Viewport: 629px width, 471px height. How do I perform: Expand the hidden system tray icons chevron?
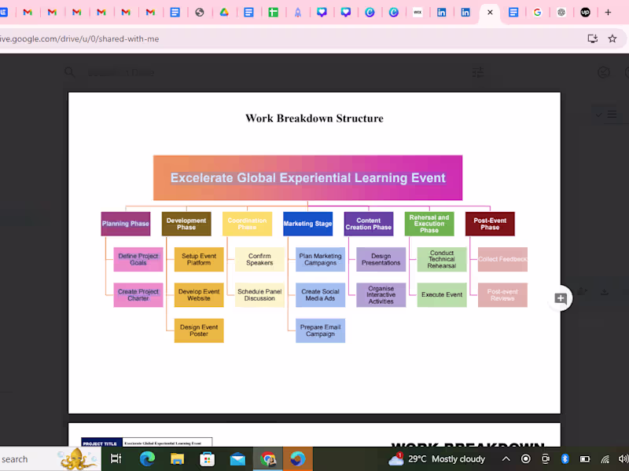506,459
